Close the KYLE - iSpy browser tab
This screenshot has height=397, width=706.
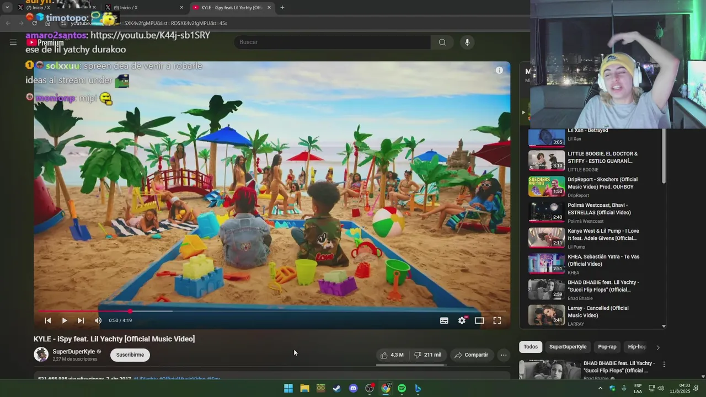(269, 8)
